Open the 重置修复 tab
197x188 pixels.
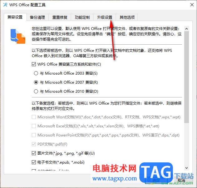(x=60, y=17)
